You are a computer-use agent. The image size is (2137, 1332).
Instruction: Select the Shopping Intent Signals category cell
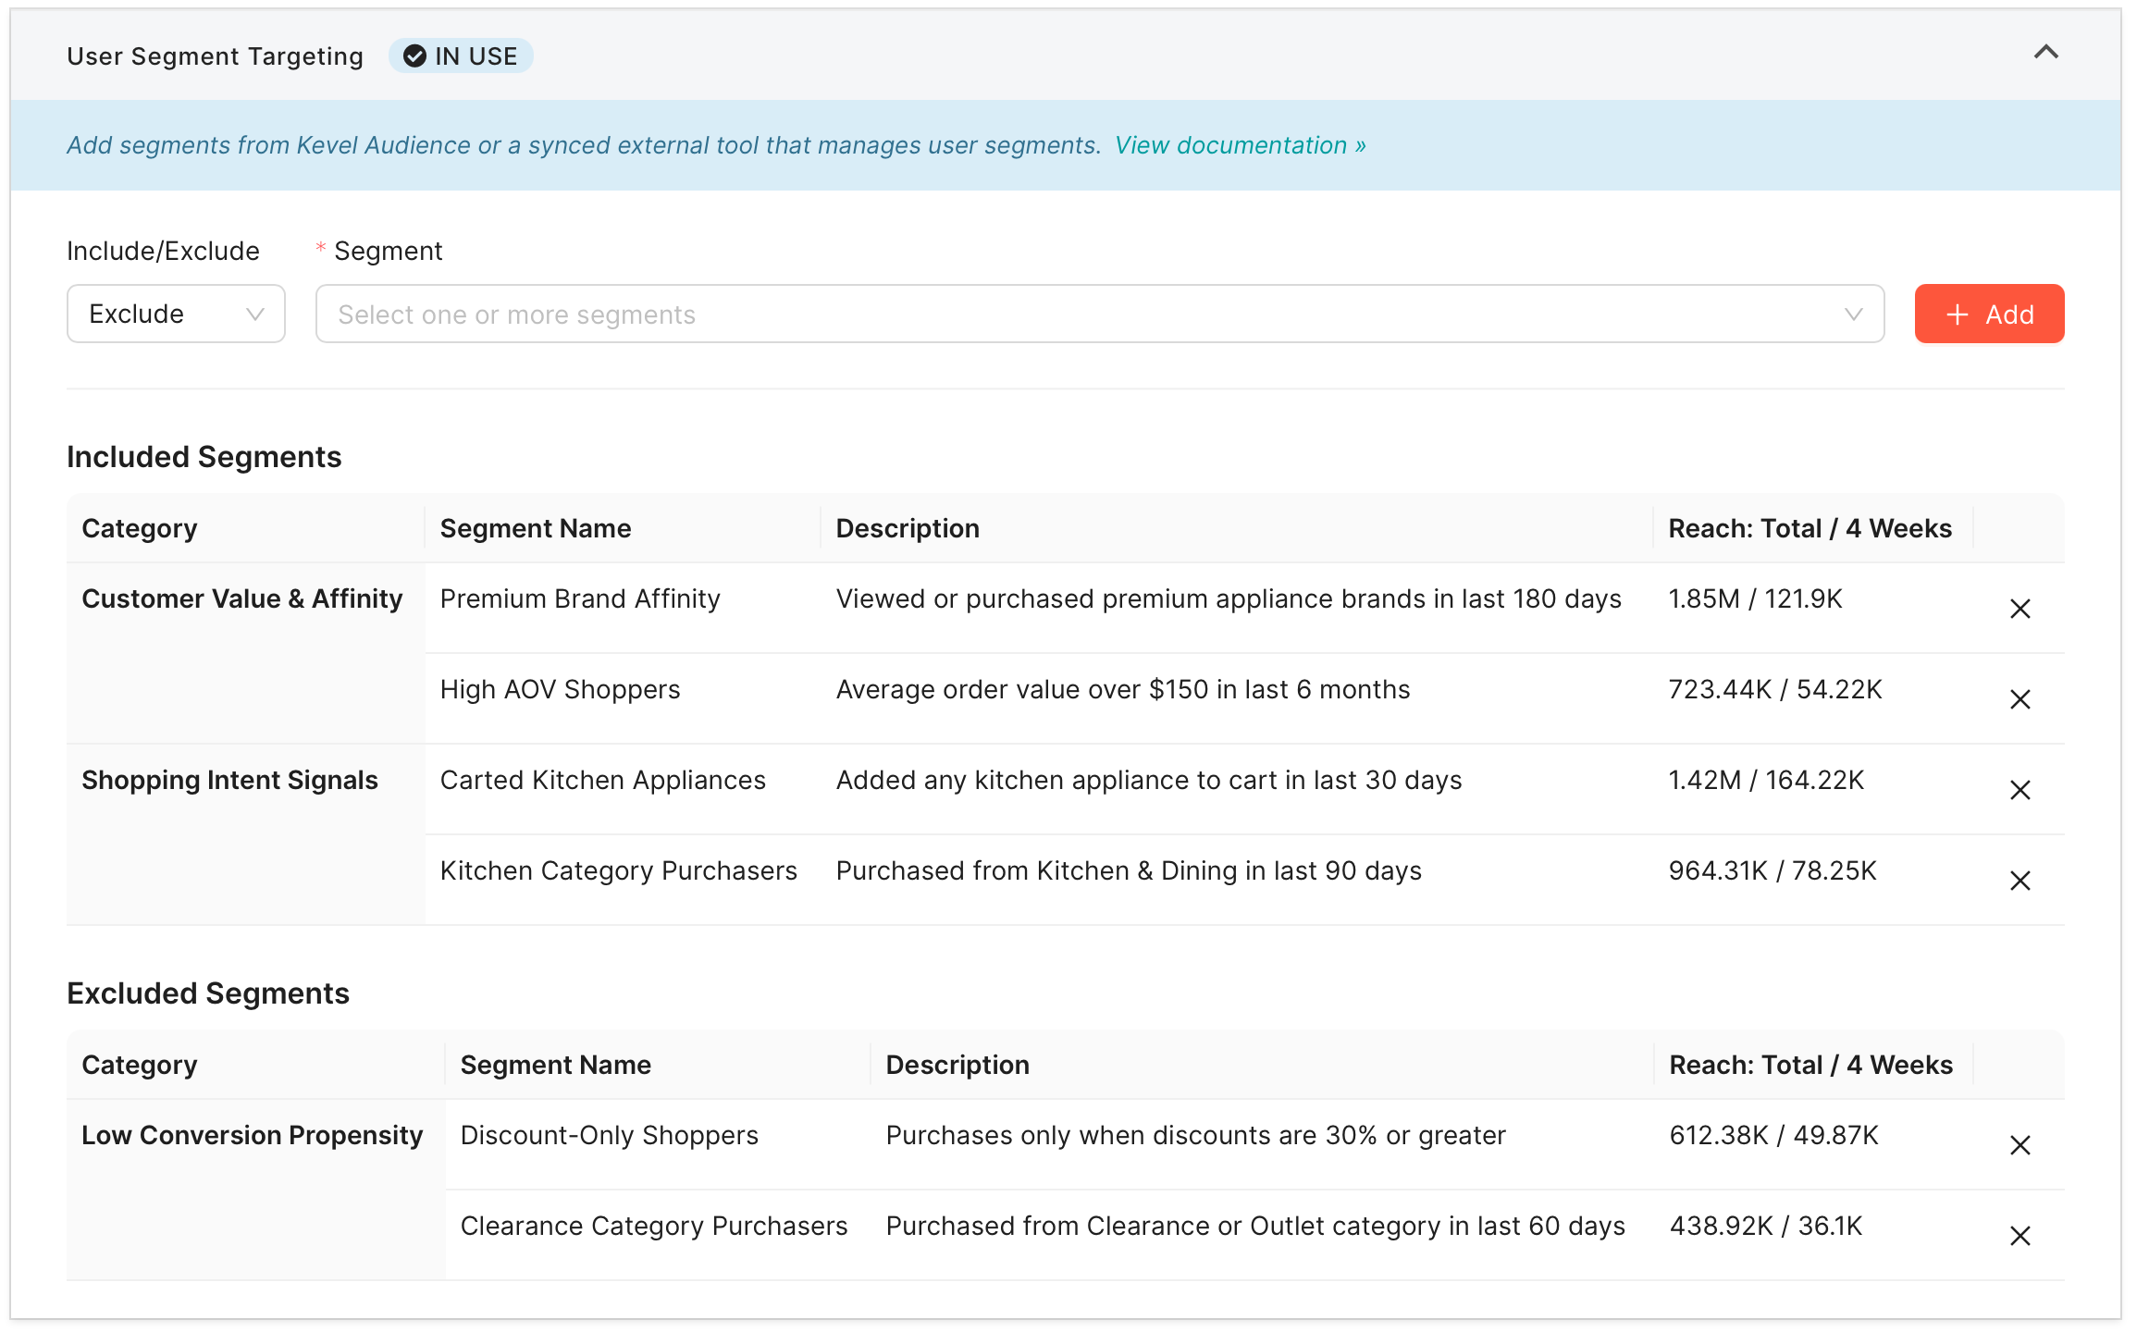coord(229,781)
